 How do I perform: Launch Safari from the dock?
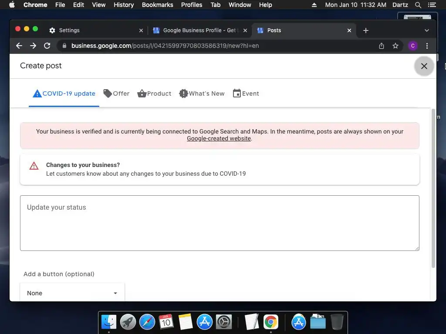pos(147,322)
